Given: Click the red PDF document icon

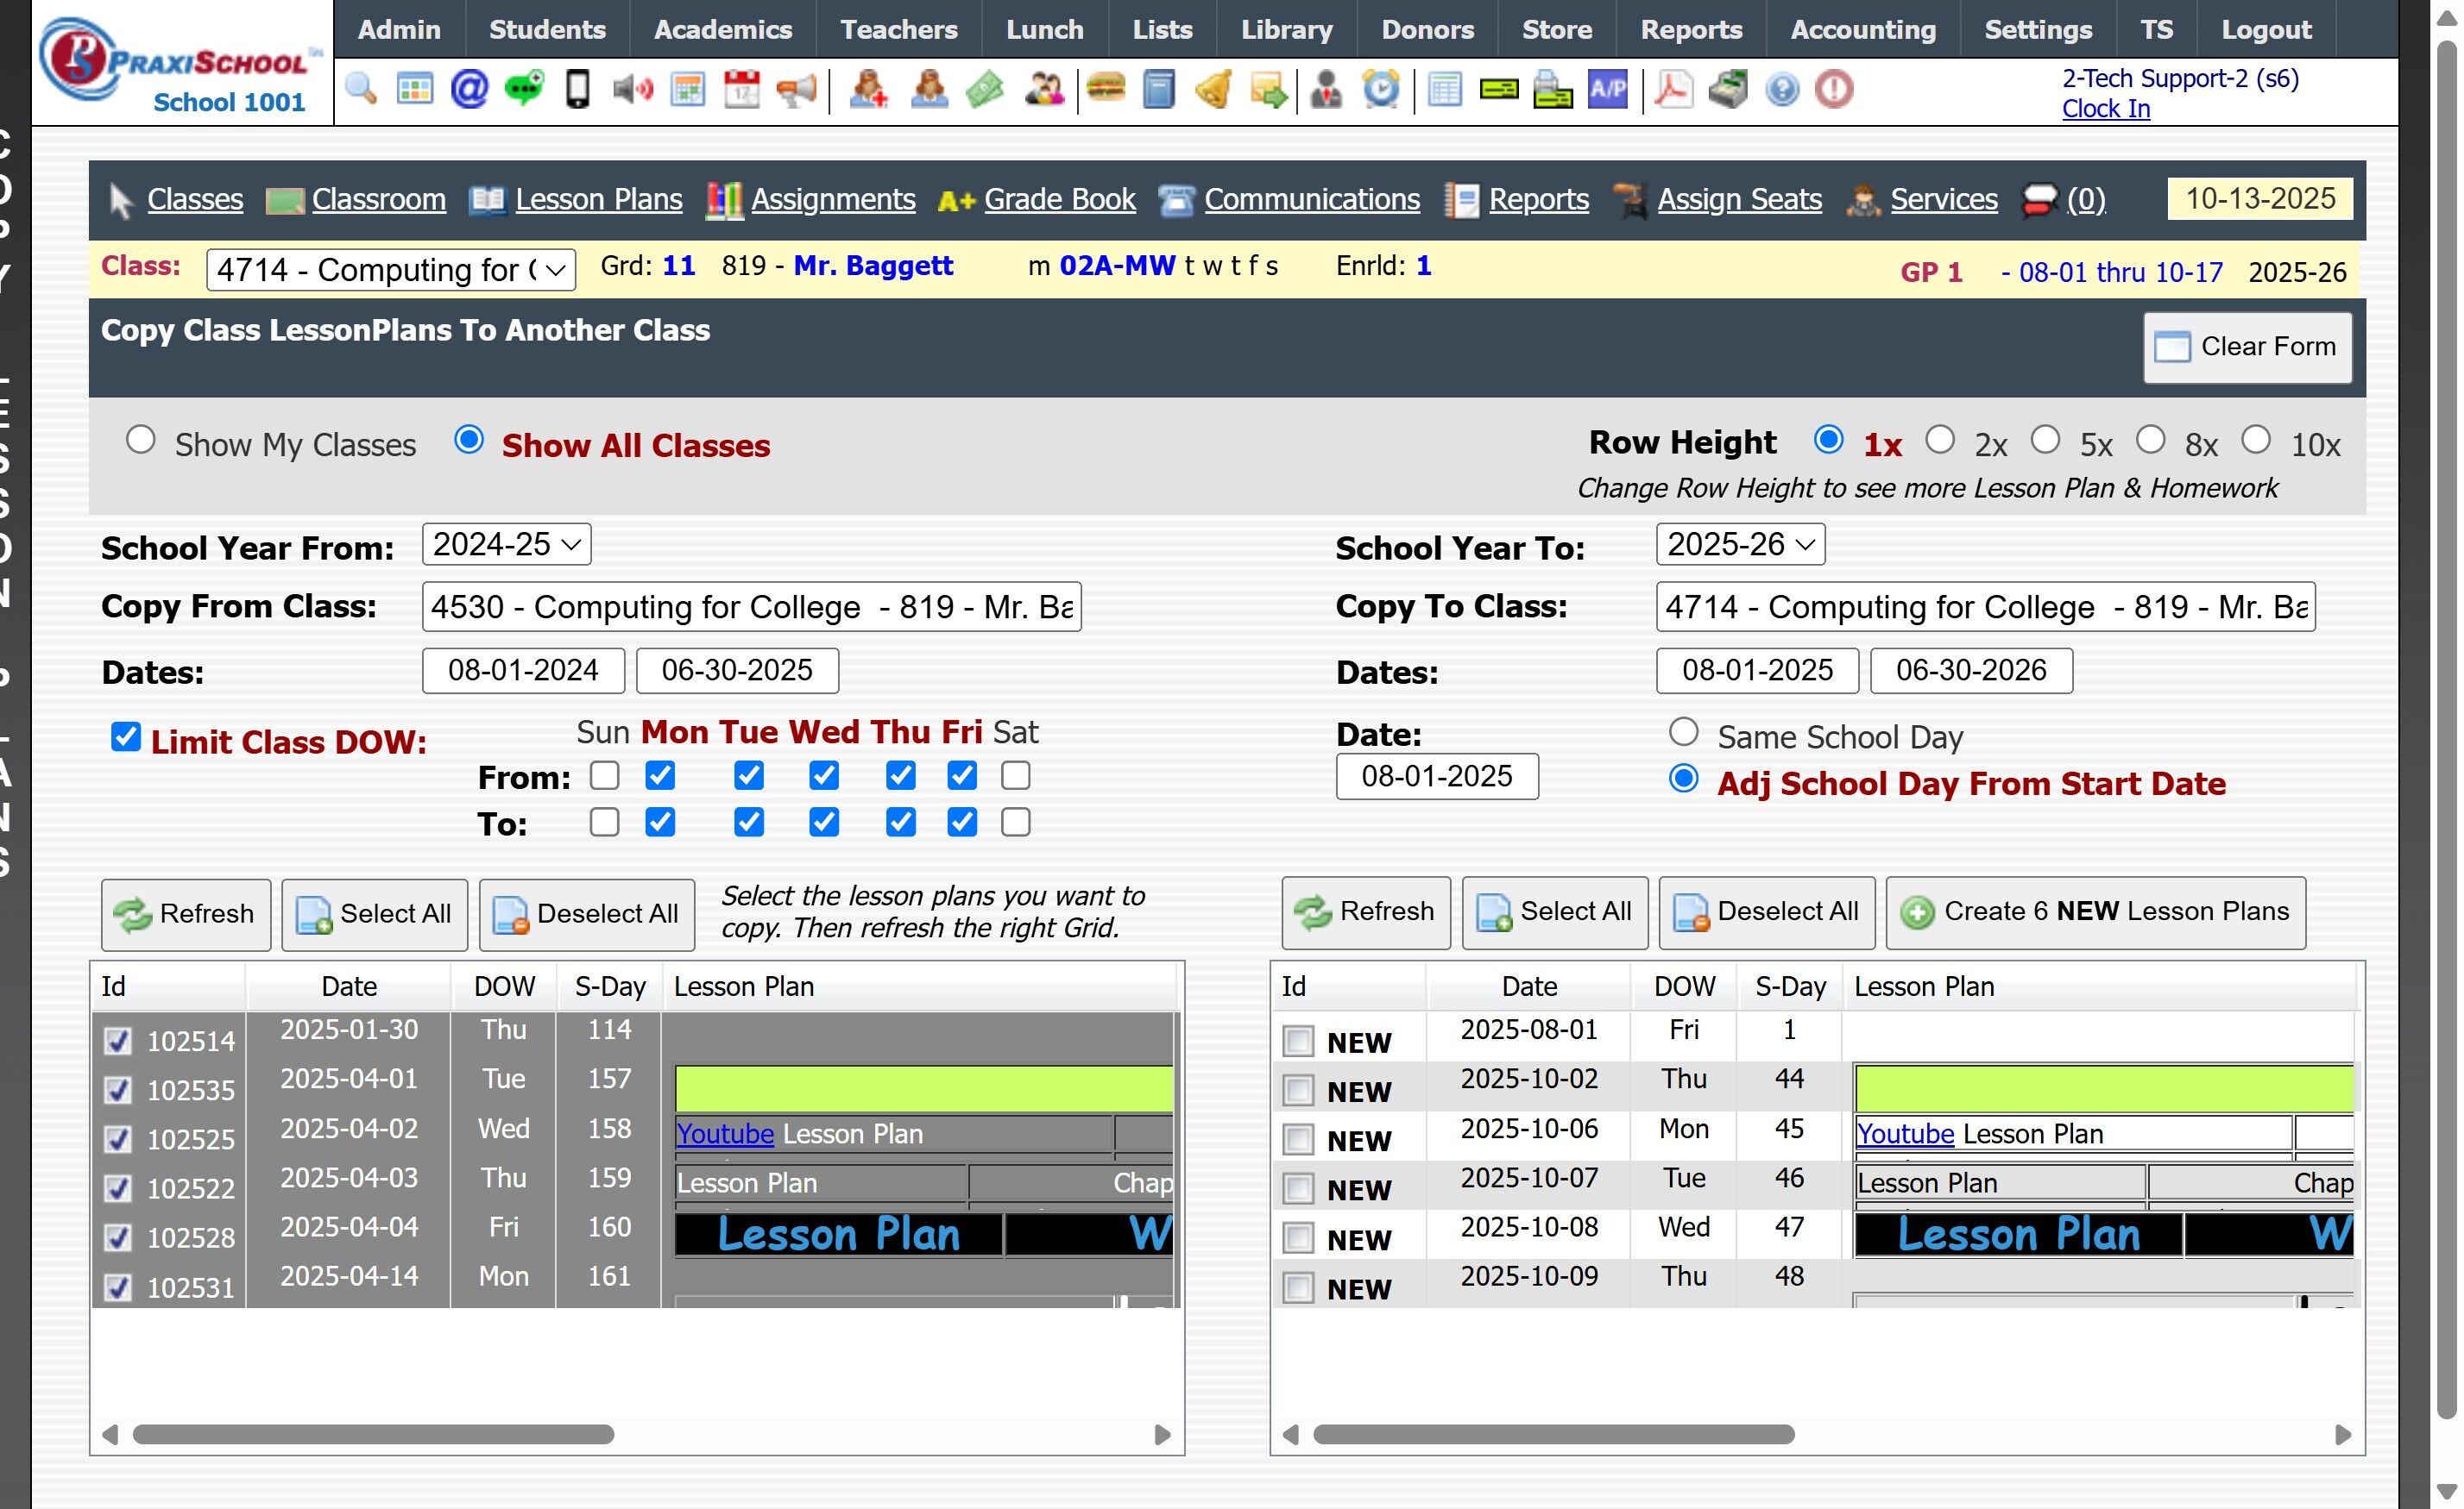Looking at the screenshot, I should (x=1673, y=90).
